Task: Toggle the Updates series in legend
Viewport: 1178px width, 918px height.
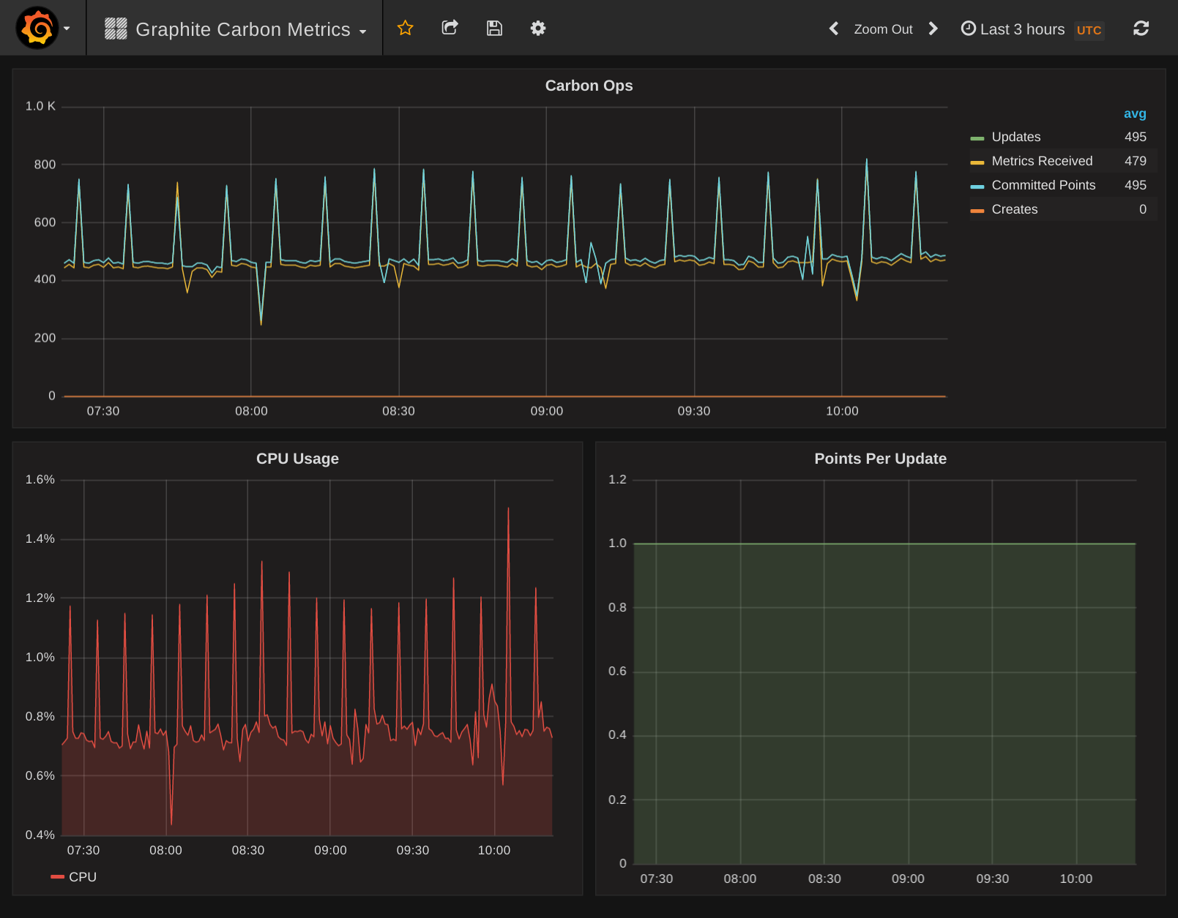Action: (x=1015, y=137)
